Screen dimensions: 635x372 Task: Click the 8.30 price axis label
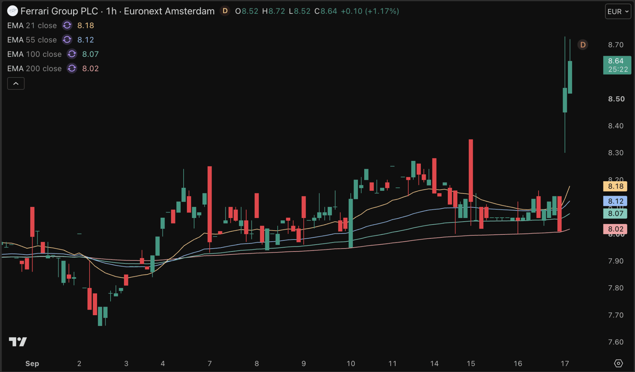coord(616,153)
